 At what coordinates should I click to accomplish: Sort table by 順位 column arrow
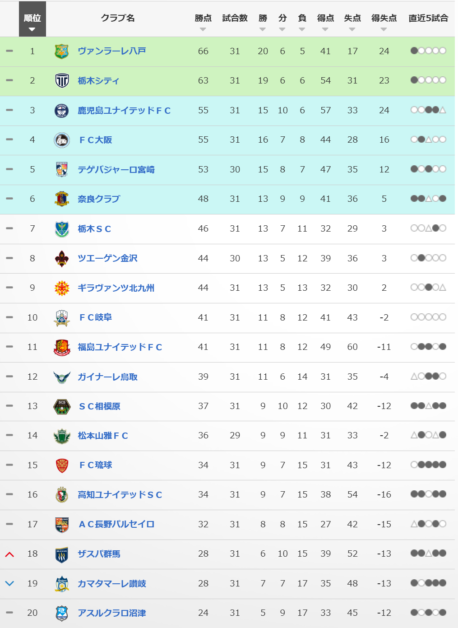32,30
